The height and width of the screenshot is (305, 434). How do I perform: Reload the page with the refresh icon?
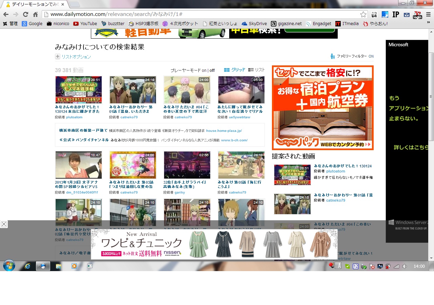[x=25, y=14]
